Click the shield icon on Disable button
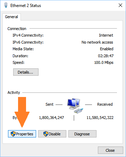This screenshot has width=126, height=157. pyautogui.click(x=46, y=134)
